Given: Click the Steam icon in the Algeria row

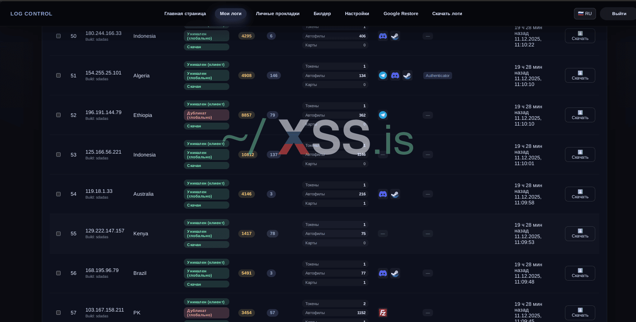Looking at the screenshot, I should point(407,76).
